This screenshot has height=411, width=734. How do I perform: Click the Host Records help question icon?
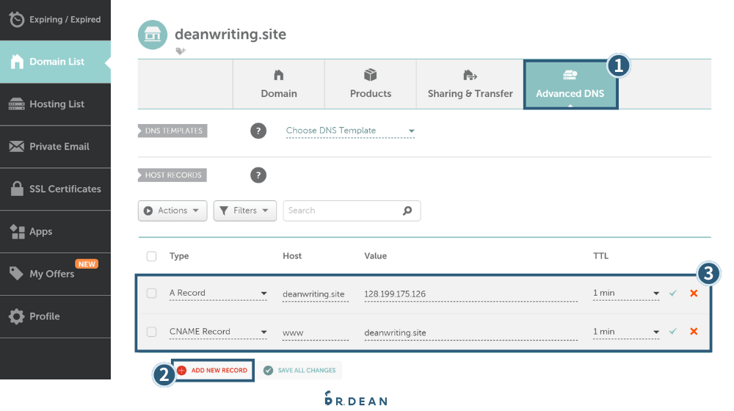coord(258,175)
